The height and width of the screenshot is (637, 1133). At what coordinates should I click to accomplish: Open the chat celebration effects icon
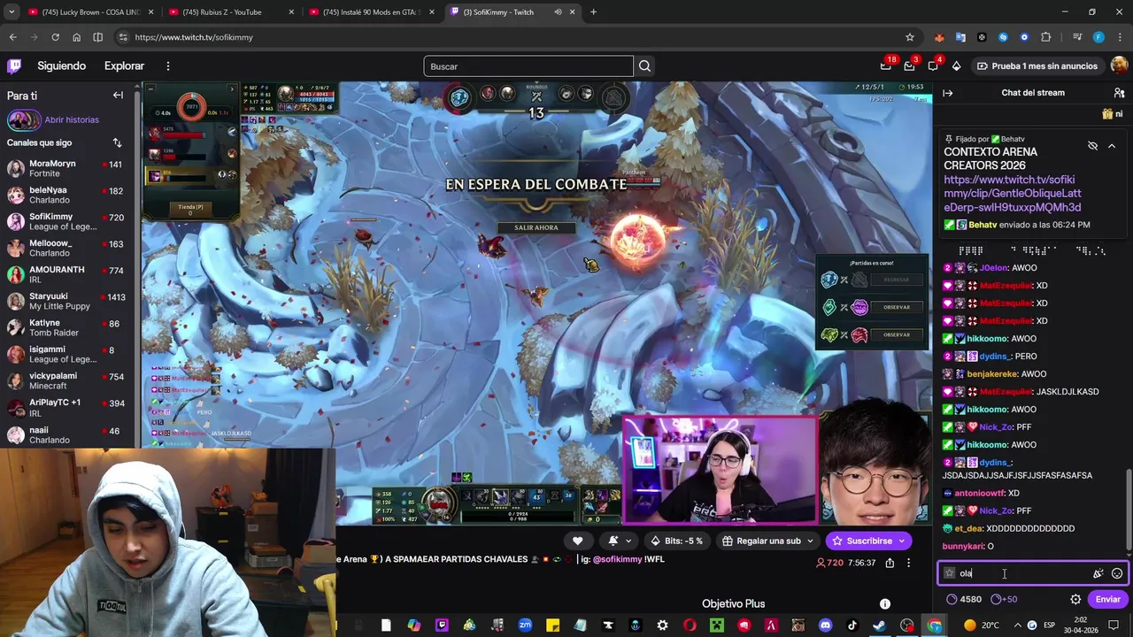(x=1098, y=573)
